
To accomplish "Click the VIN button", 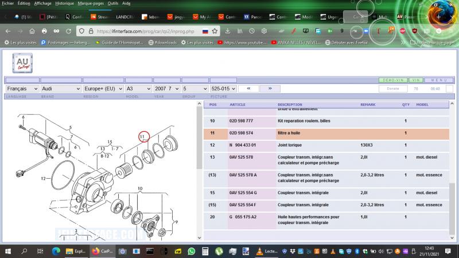I will coord(415,80).
